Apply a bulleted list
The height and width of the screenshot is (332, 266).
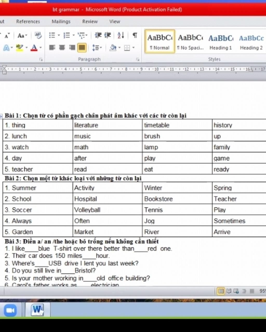coord(52,35)
